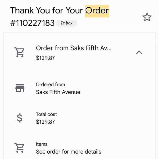This screenshot has height=159, width=159.
Task: Click the 'Ordered from' label
Action: (x=50, y=84)
